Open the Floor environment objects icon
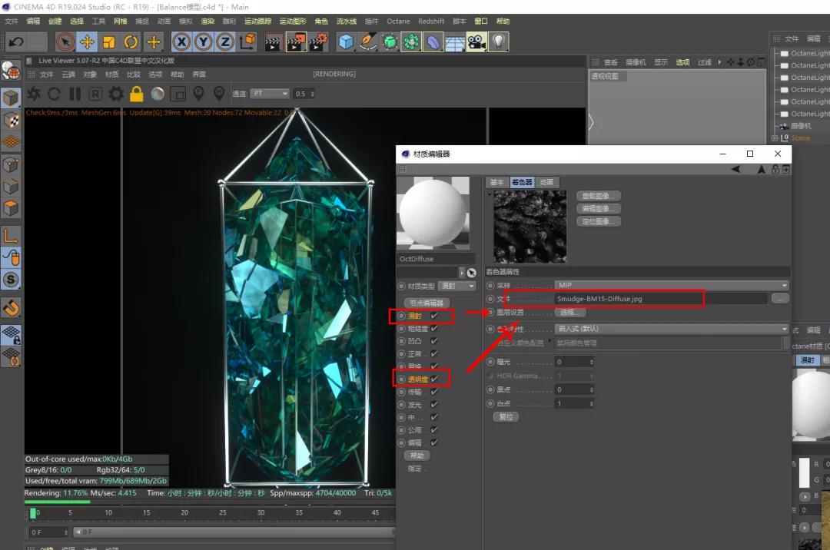Image resolution: width=830 pixels, height=550 pixels. [455, 41]
